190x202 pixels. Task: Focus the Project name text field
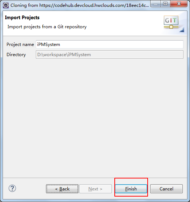pyautogui.click(x=110, y=45)
